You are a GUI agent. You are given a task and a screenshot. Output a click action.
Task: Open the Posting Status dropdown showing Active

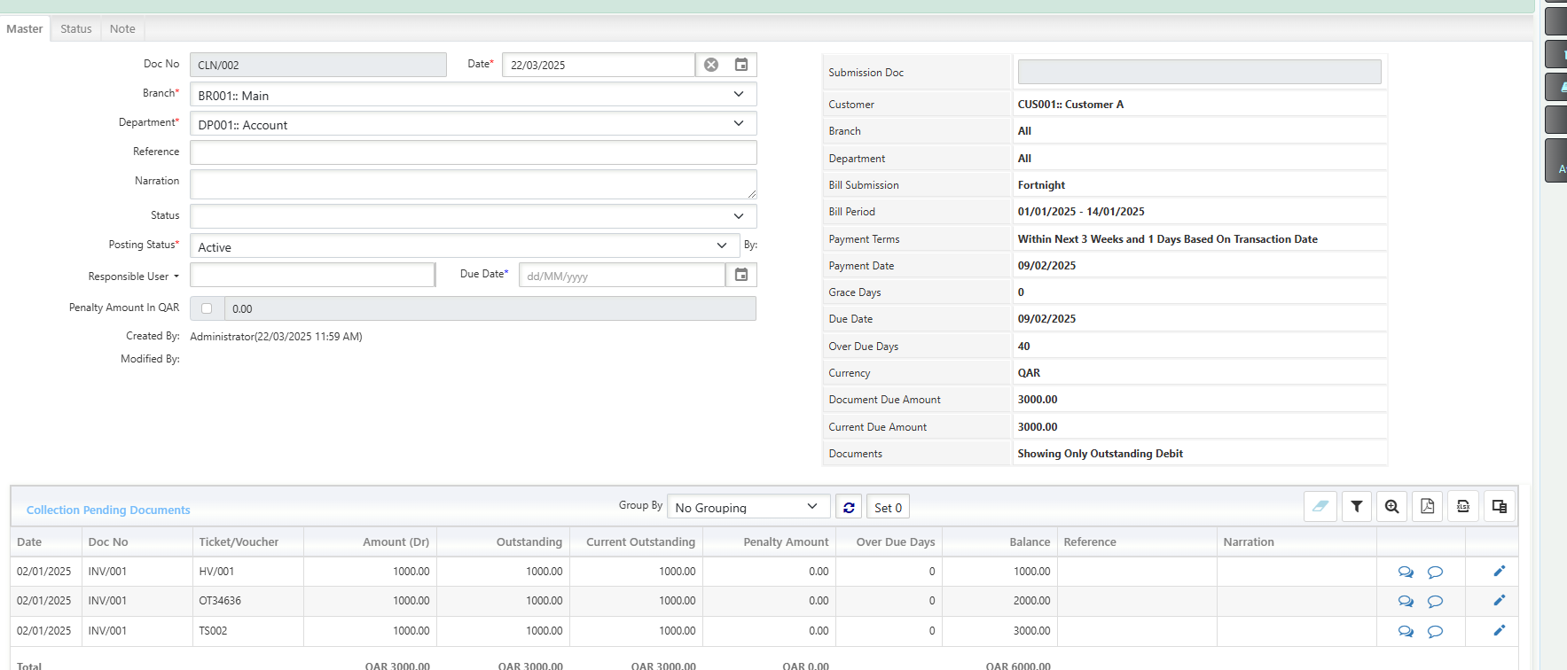464,246
